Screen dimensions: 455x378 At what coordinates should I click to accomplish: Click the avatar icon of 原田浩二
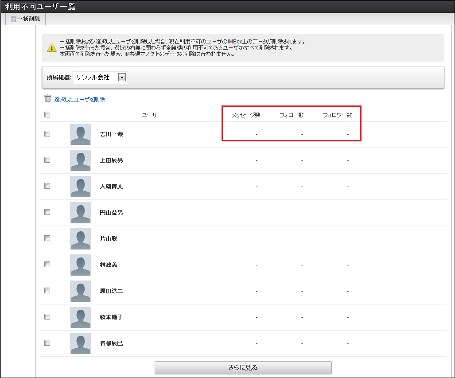(81, 291)
